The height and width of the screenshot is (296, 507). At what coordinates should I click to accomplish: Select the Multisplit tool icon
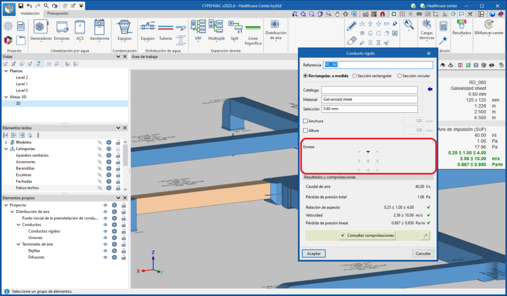216,29
